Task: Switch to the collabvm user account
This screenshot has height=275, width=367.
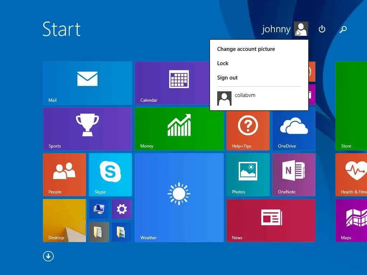Action: click(x=259, y=98)
